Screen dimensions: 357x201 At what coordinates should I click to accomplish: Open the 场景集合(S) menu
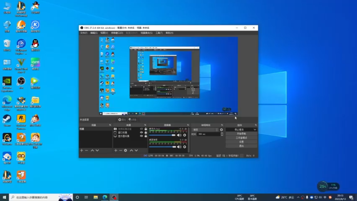[x=146, y=33]
